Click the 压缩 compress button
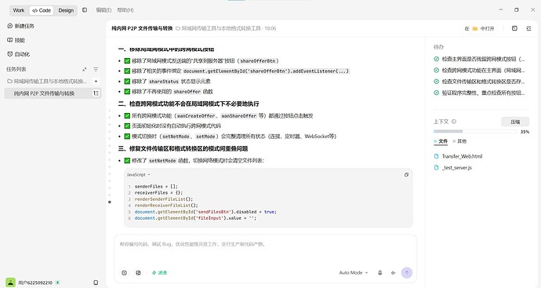The image size is (541, 288). click(515, 122)
